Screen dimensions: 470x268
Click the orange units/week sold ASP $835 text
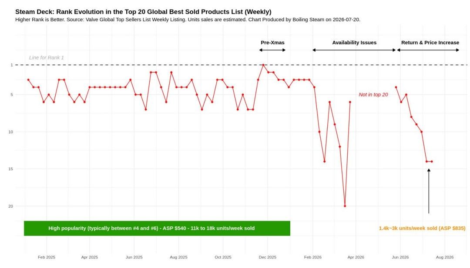pos(422,228)
